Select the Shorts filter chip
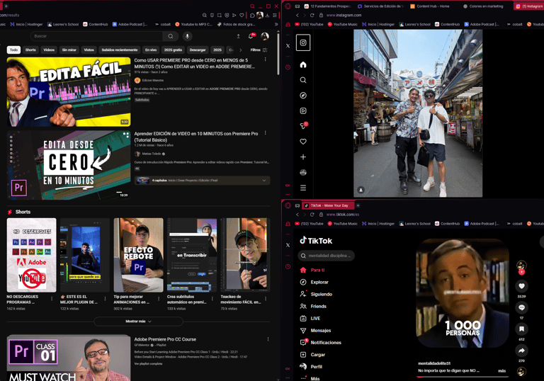544x381 pixels. (30, 50)
